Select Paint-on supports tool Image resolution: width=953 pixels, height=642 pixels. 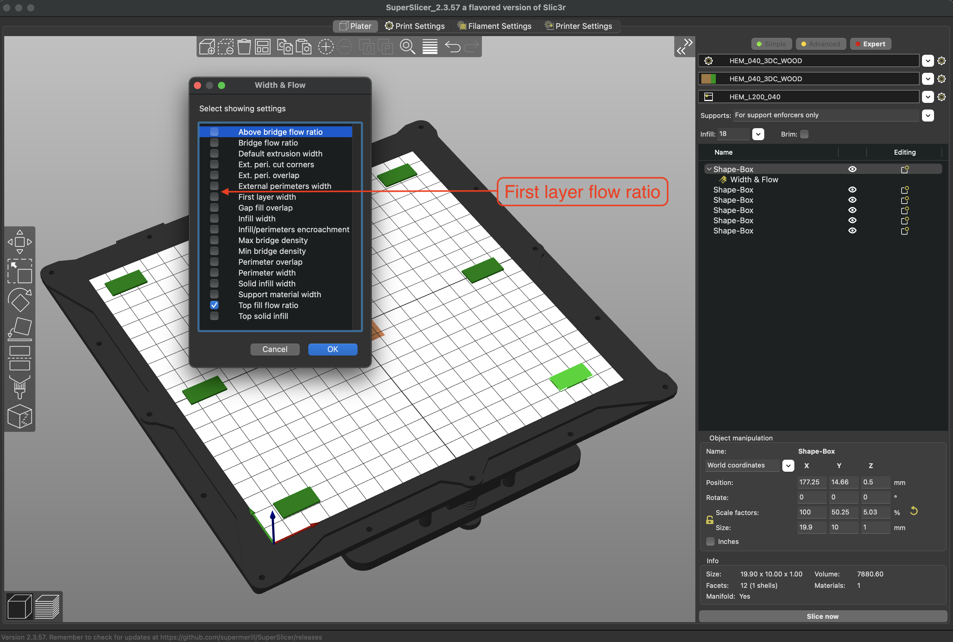(x=20, y=387)
